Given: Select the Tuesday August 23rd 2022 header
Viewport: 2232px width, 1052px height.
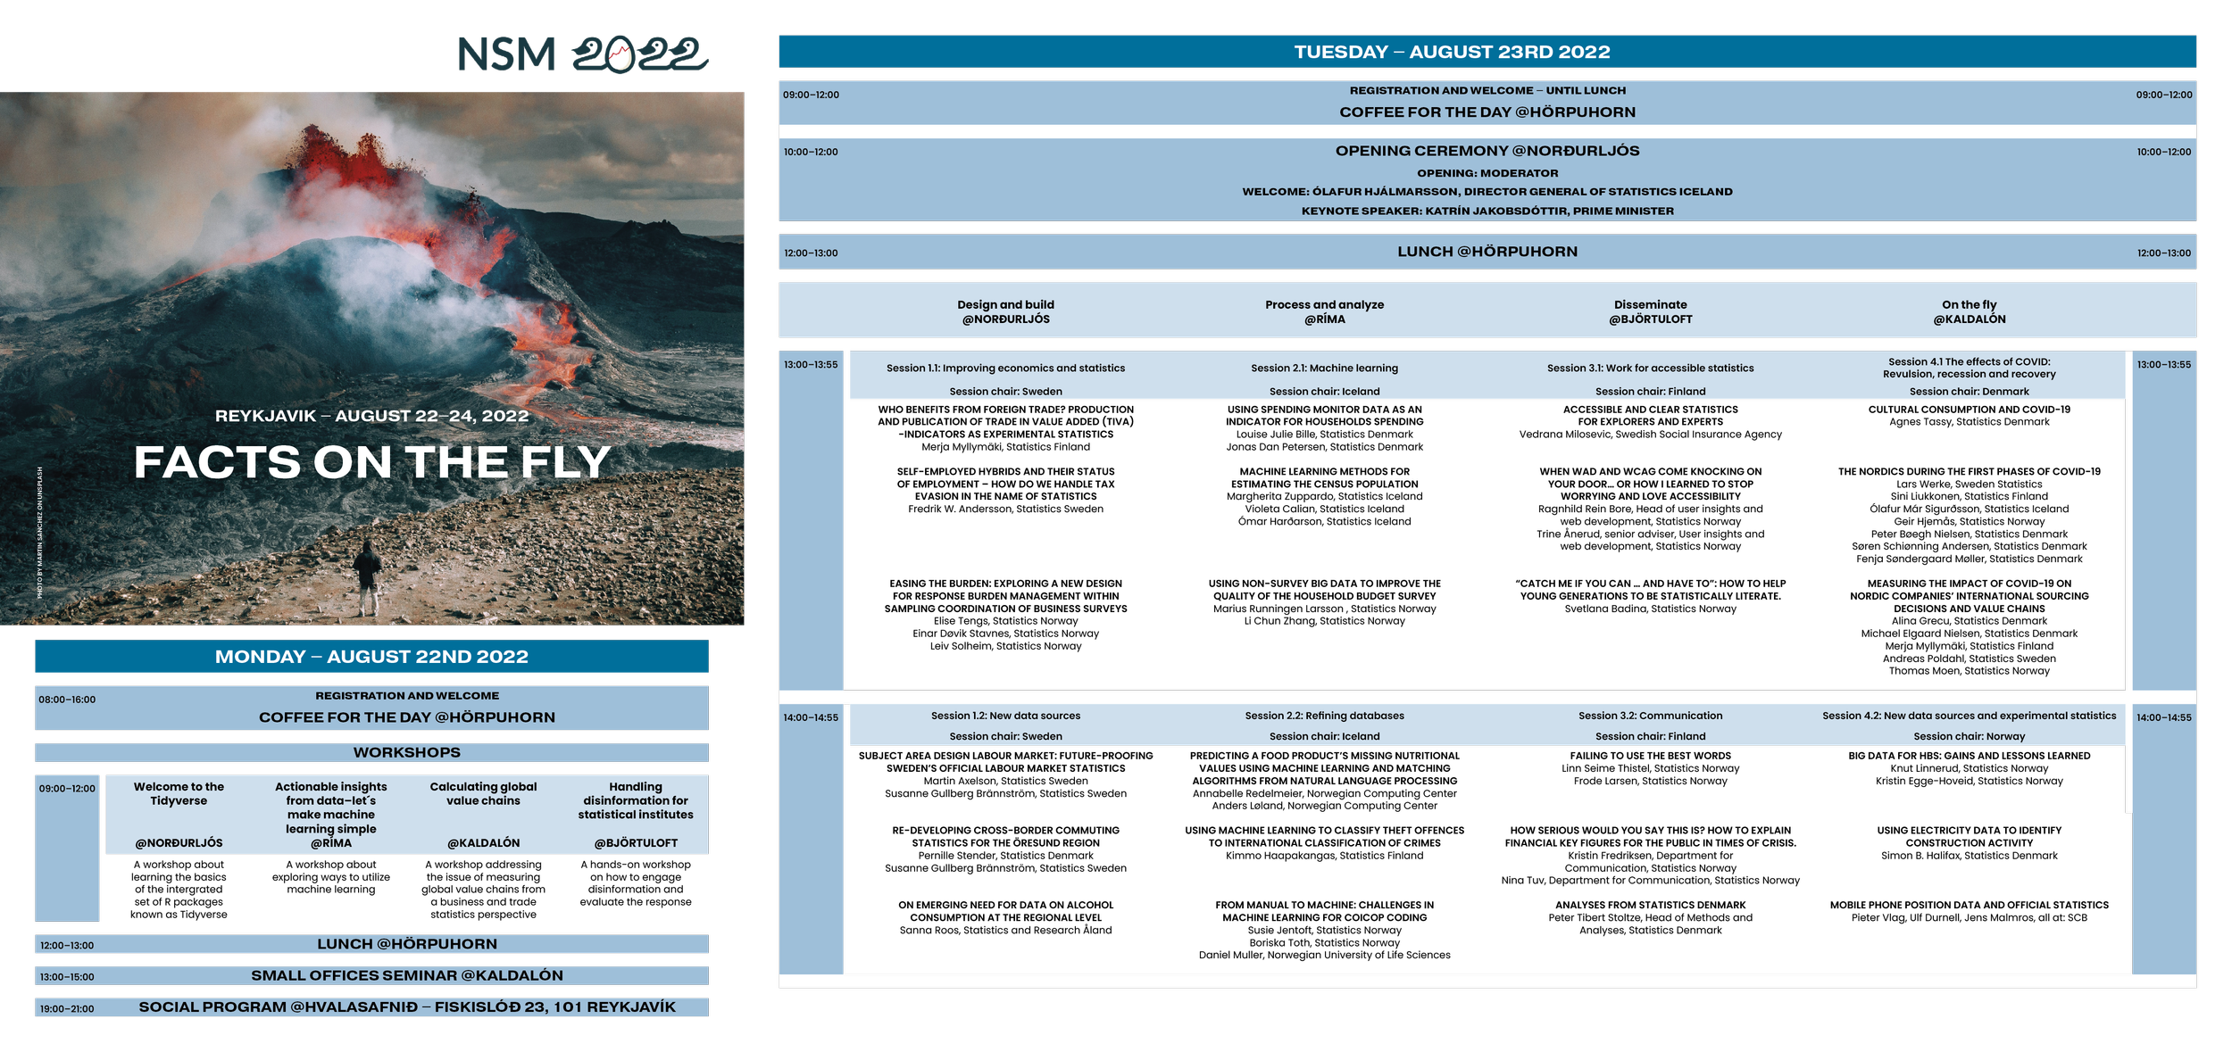Looking at the screenshot, I should click(x=1452, y=52).
